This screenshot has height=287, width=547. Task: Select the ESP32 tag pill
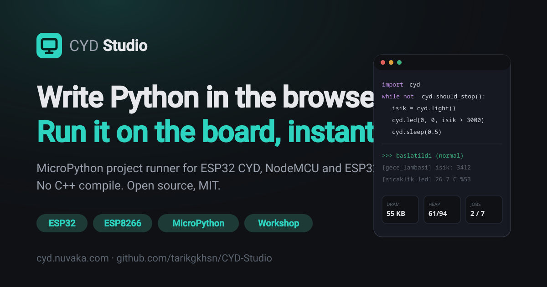point(62,223)
